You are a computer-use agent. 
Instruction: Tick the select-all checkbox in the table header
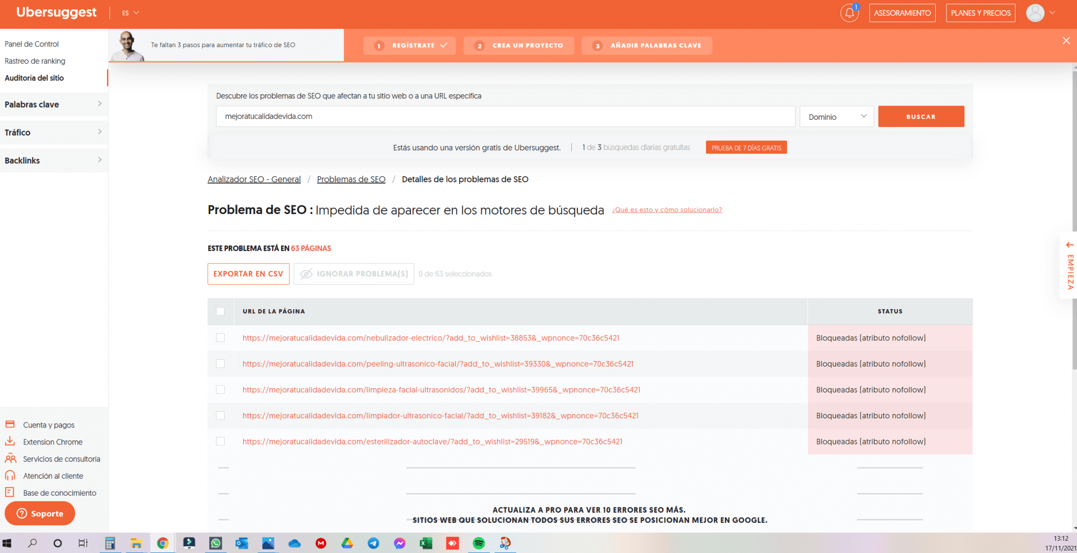click(221, 311)
